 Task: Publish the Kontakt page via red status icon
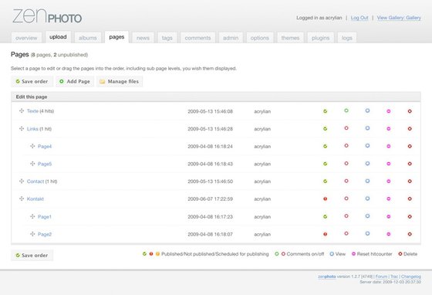(x=325, y=198)
